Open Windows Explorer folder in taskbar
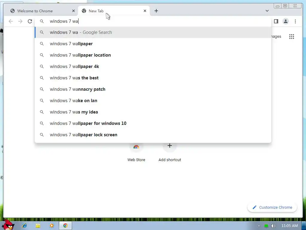The image size is (306, 230). pos(38,226)
